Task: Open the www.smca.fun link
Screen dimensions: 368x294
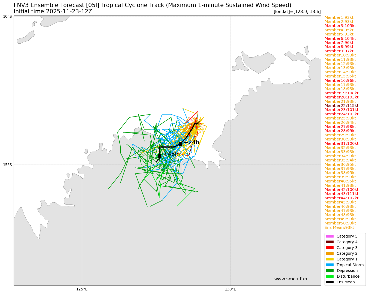Action: click(x=290, y=279)
